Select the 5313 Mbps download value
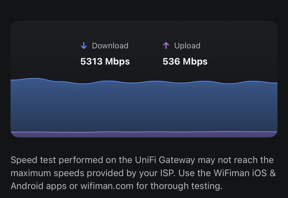Viewport: 288px width, 198px height. tap(105, 62)
